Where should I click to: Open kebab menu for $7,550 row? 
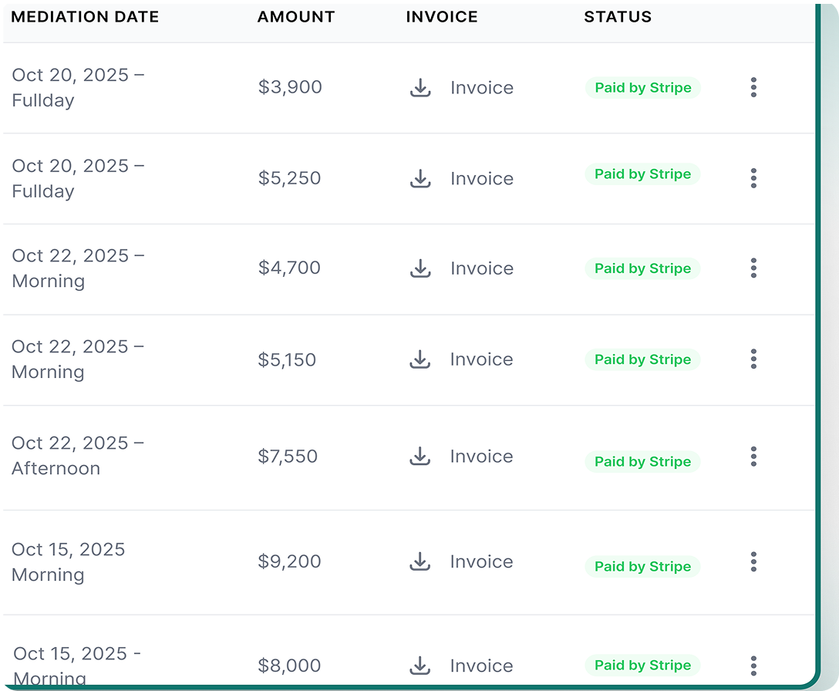tap(753, 457)
